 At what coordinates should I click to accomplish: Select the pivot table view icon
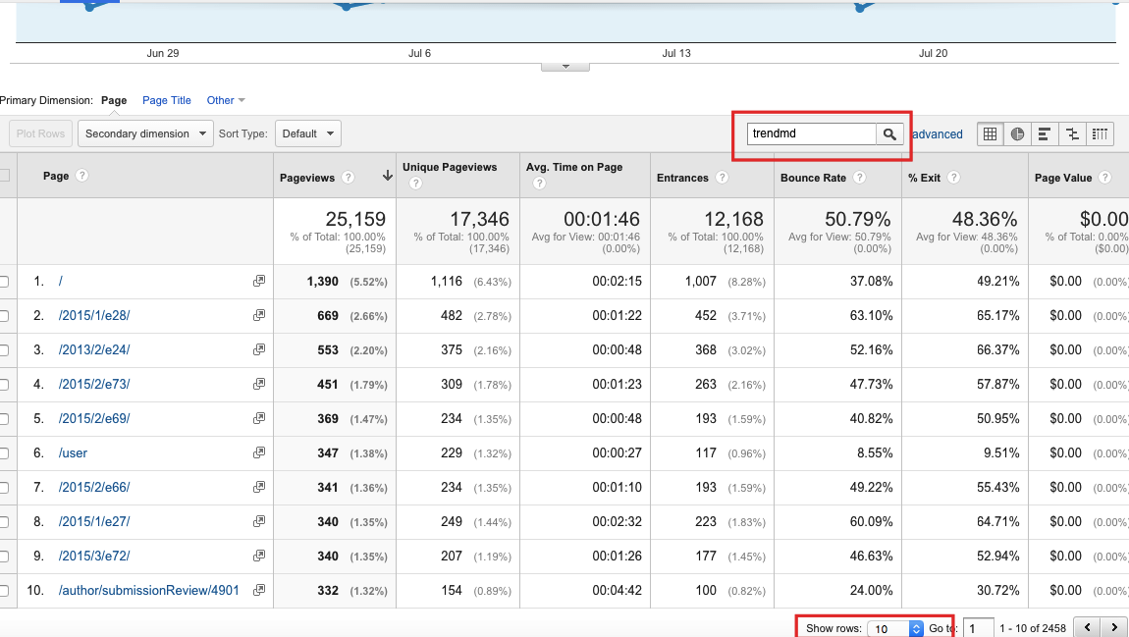pyautogui.click(x=1100, y=134)
